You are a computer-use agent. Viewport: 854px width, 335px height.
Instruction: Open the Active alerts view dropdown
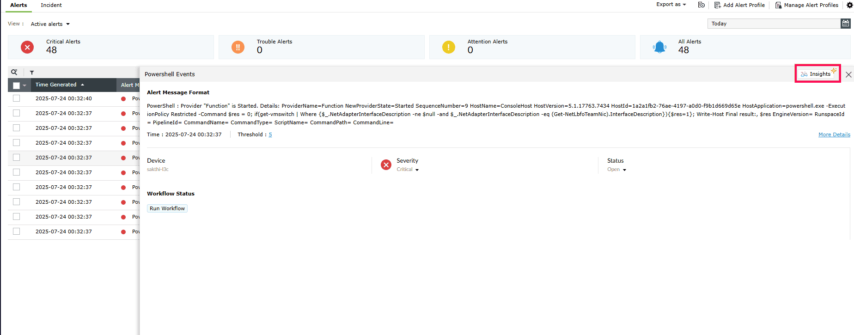pos(50,24)
